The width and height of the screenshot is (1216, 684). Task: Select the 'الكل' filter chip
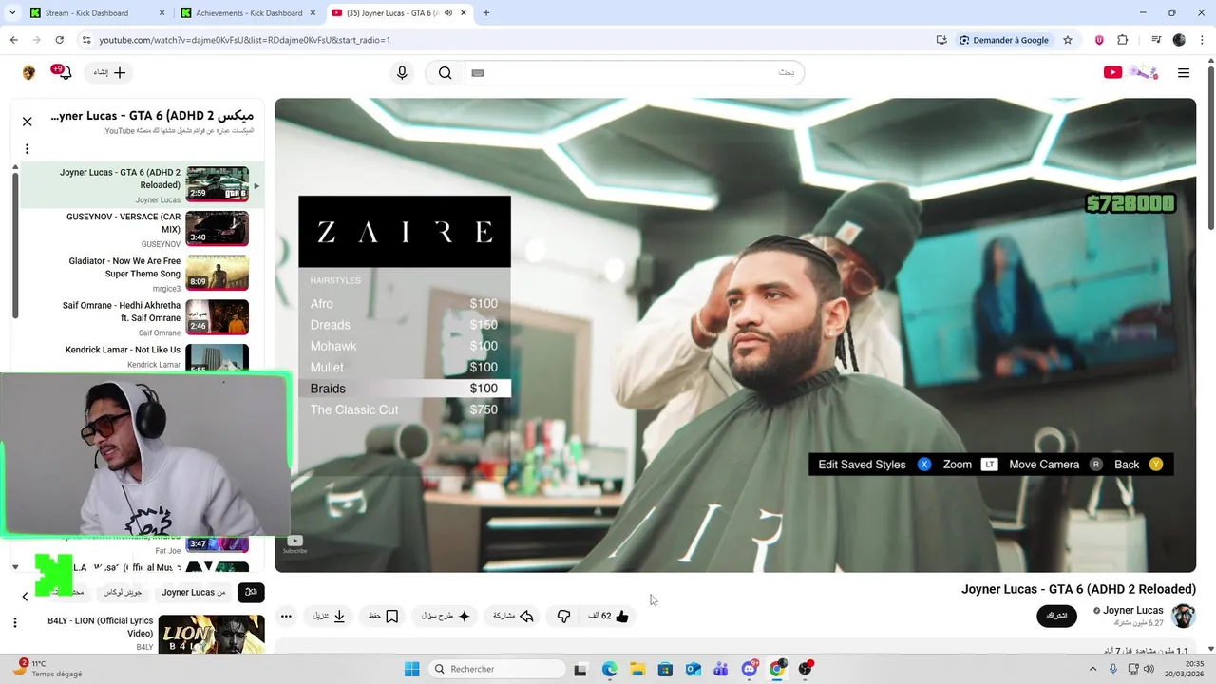click(x=251, y=592)
